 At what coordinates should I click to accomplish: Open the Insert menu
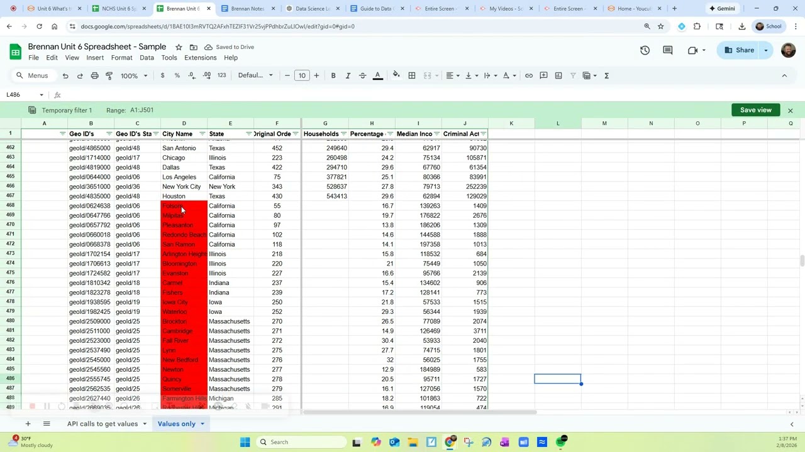pos(95,58)
